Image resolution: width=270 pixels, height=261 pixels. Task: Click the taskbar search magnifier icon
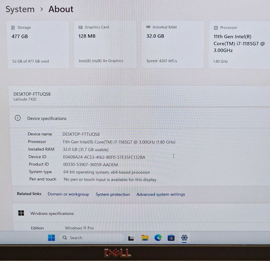(x=65, y=238)
